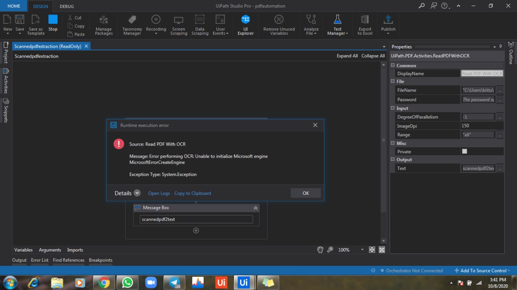Click Copy to Clipboard link
This screenshot has width=517, height=290.
tap(193, 193)
